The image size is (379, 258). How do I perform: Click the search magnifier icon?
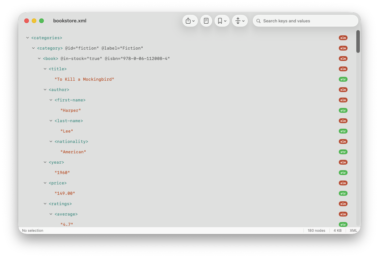[258, 21]
